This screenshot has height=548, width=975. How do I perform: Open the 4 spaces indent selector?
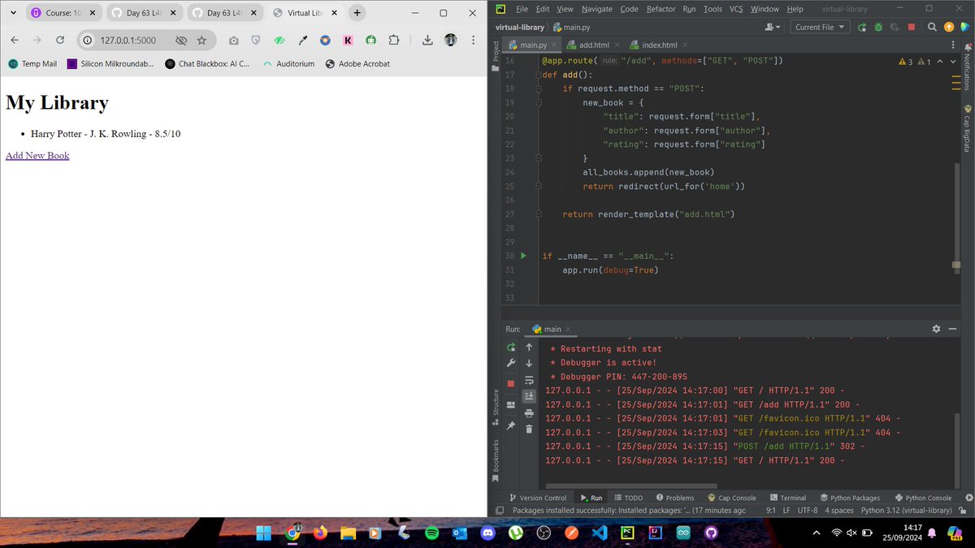(839, 511)
